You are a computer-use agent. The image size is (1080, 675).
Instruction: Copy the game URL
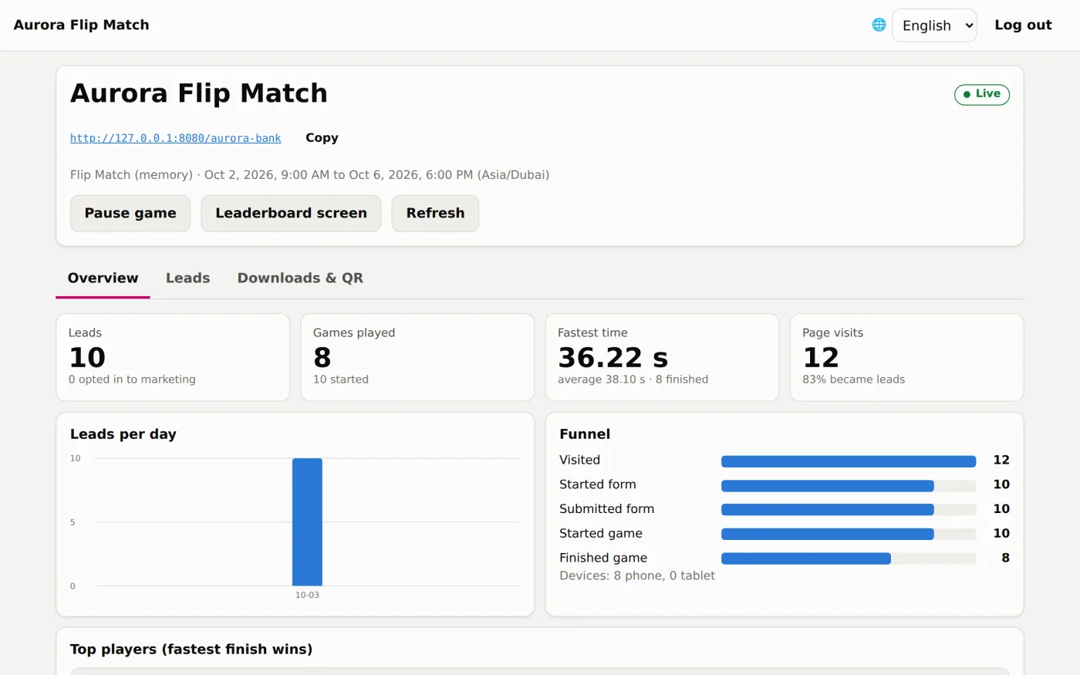[x=322, y=137]
